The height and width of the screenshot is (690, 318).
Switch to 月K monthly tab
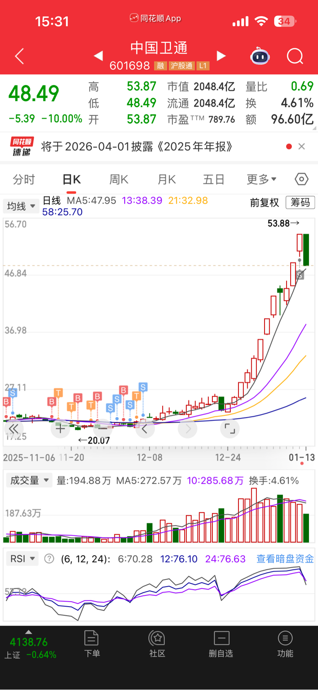(166, 179)
